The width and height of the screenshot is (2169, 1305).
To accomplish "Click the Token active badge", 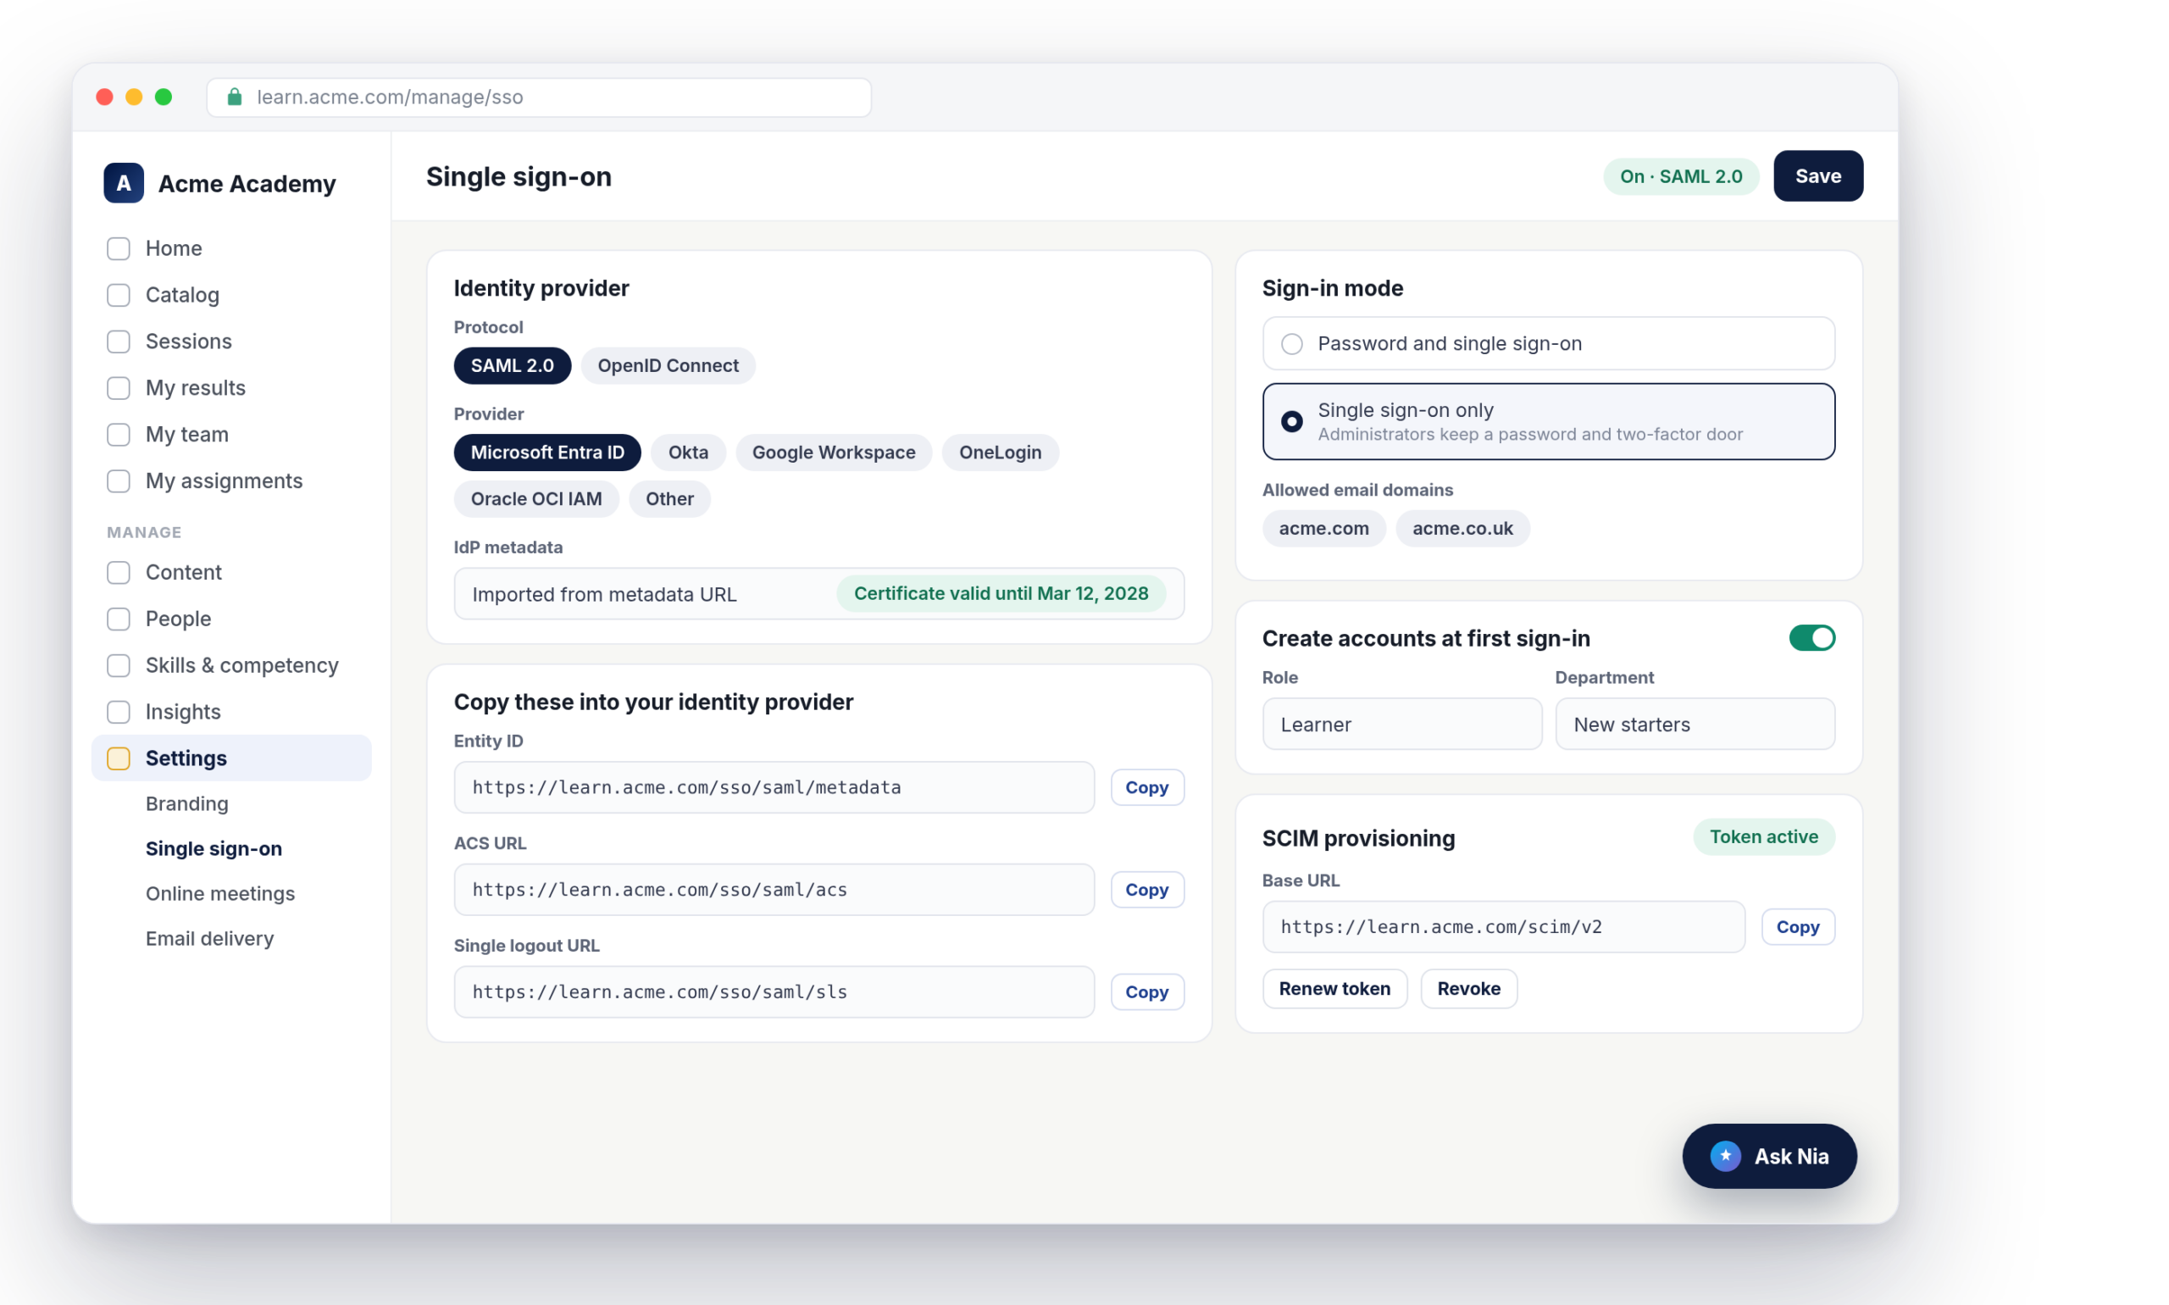I will pos(1763,836).
